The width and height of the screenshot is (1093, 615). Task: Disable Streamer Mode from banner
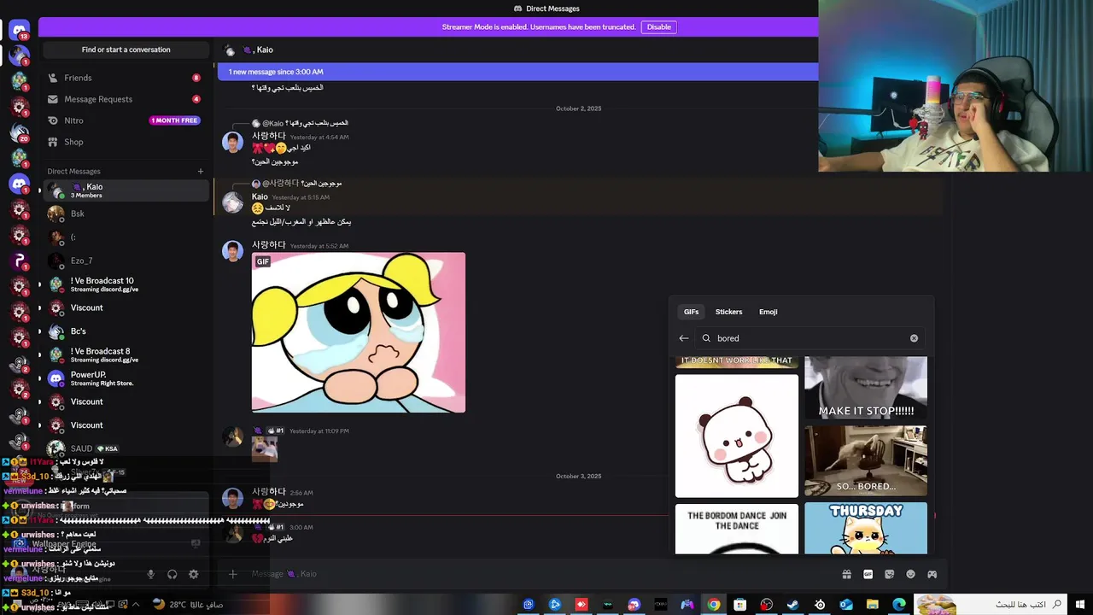(x=658, y=27)
